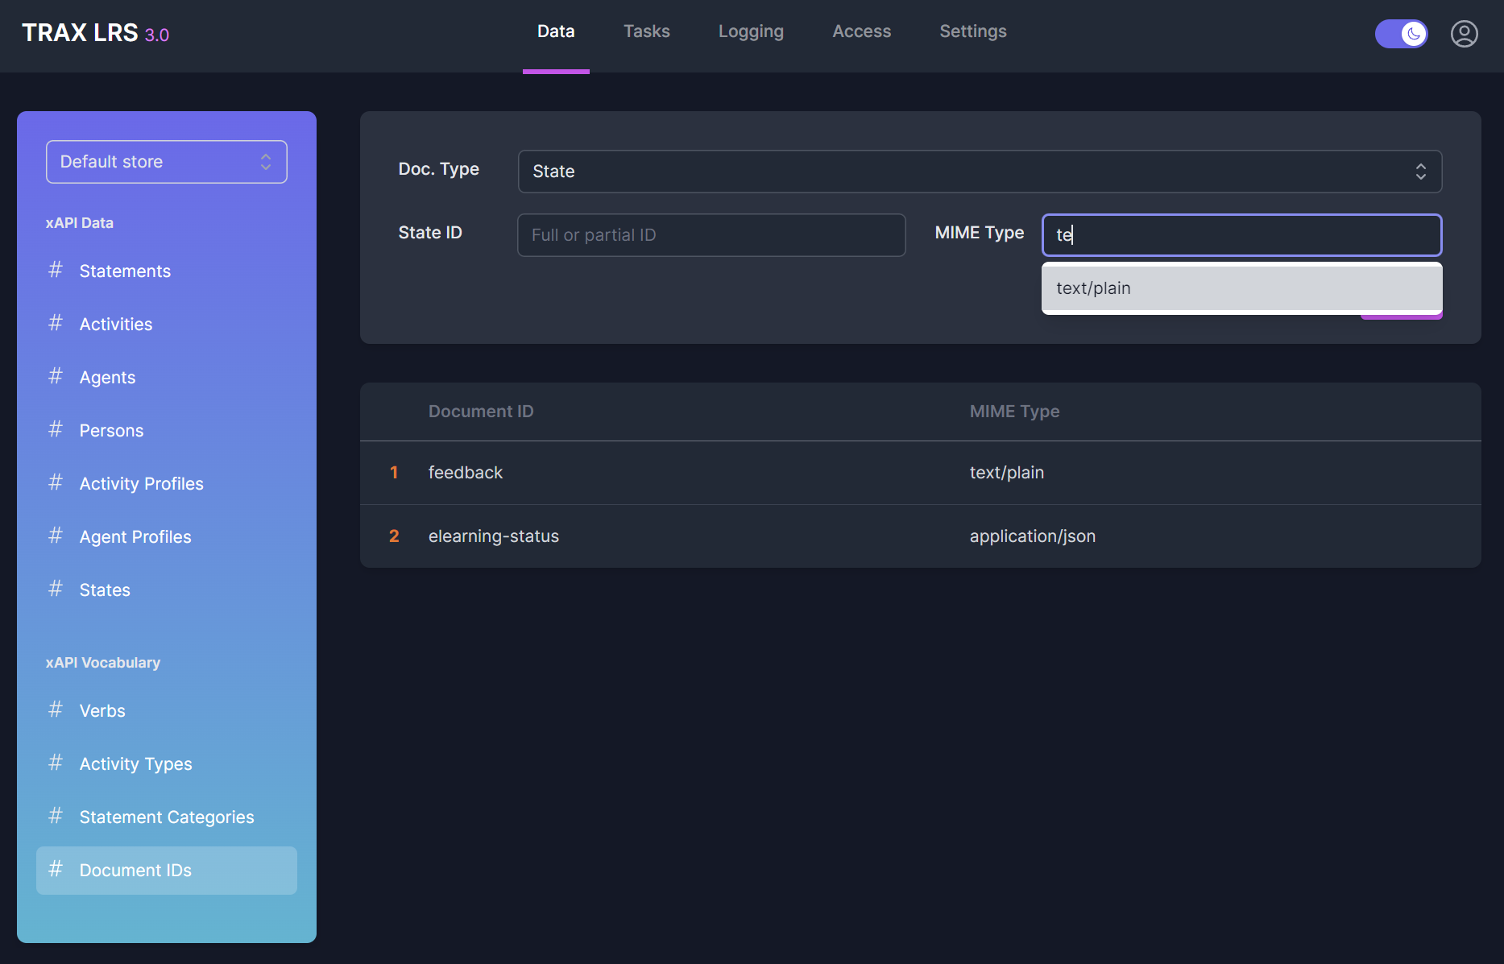Go to Settings tab
The image size is (1504, 964).
[x=972, y=31]
